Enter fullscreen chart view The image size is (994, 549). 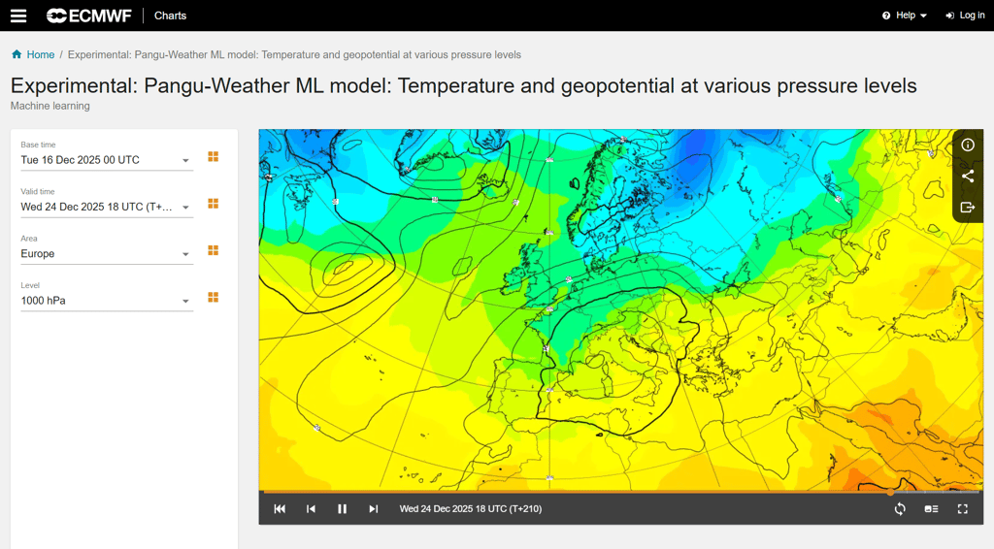coord(962,509)
